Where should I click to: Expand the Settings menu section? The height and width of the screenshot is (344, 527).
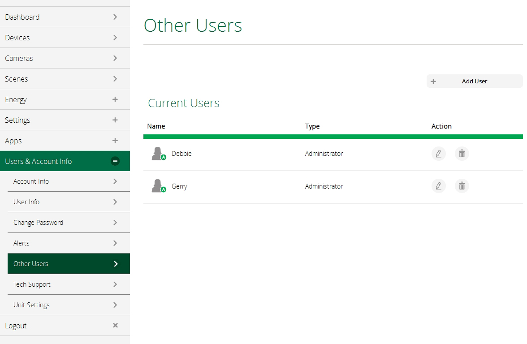point(115,120)
